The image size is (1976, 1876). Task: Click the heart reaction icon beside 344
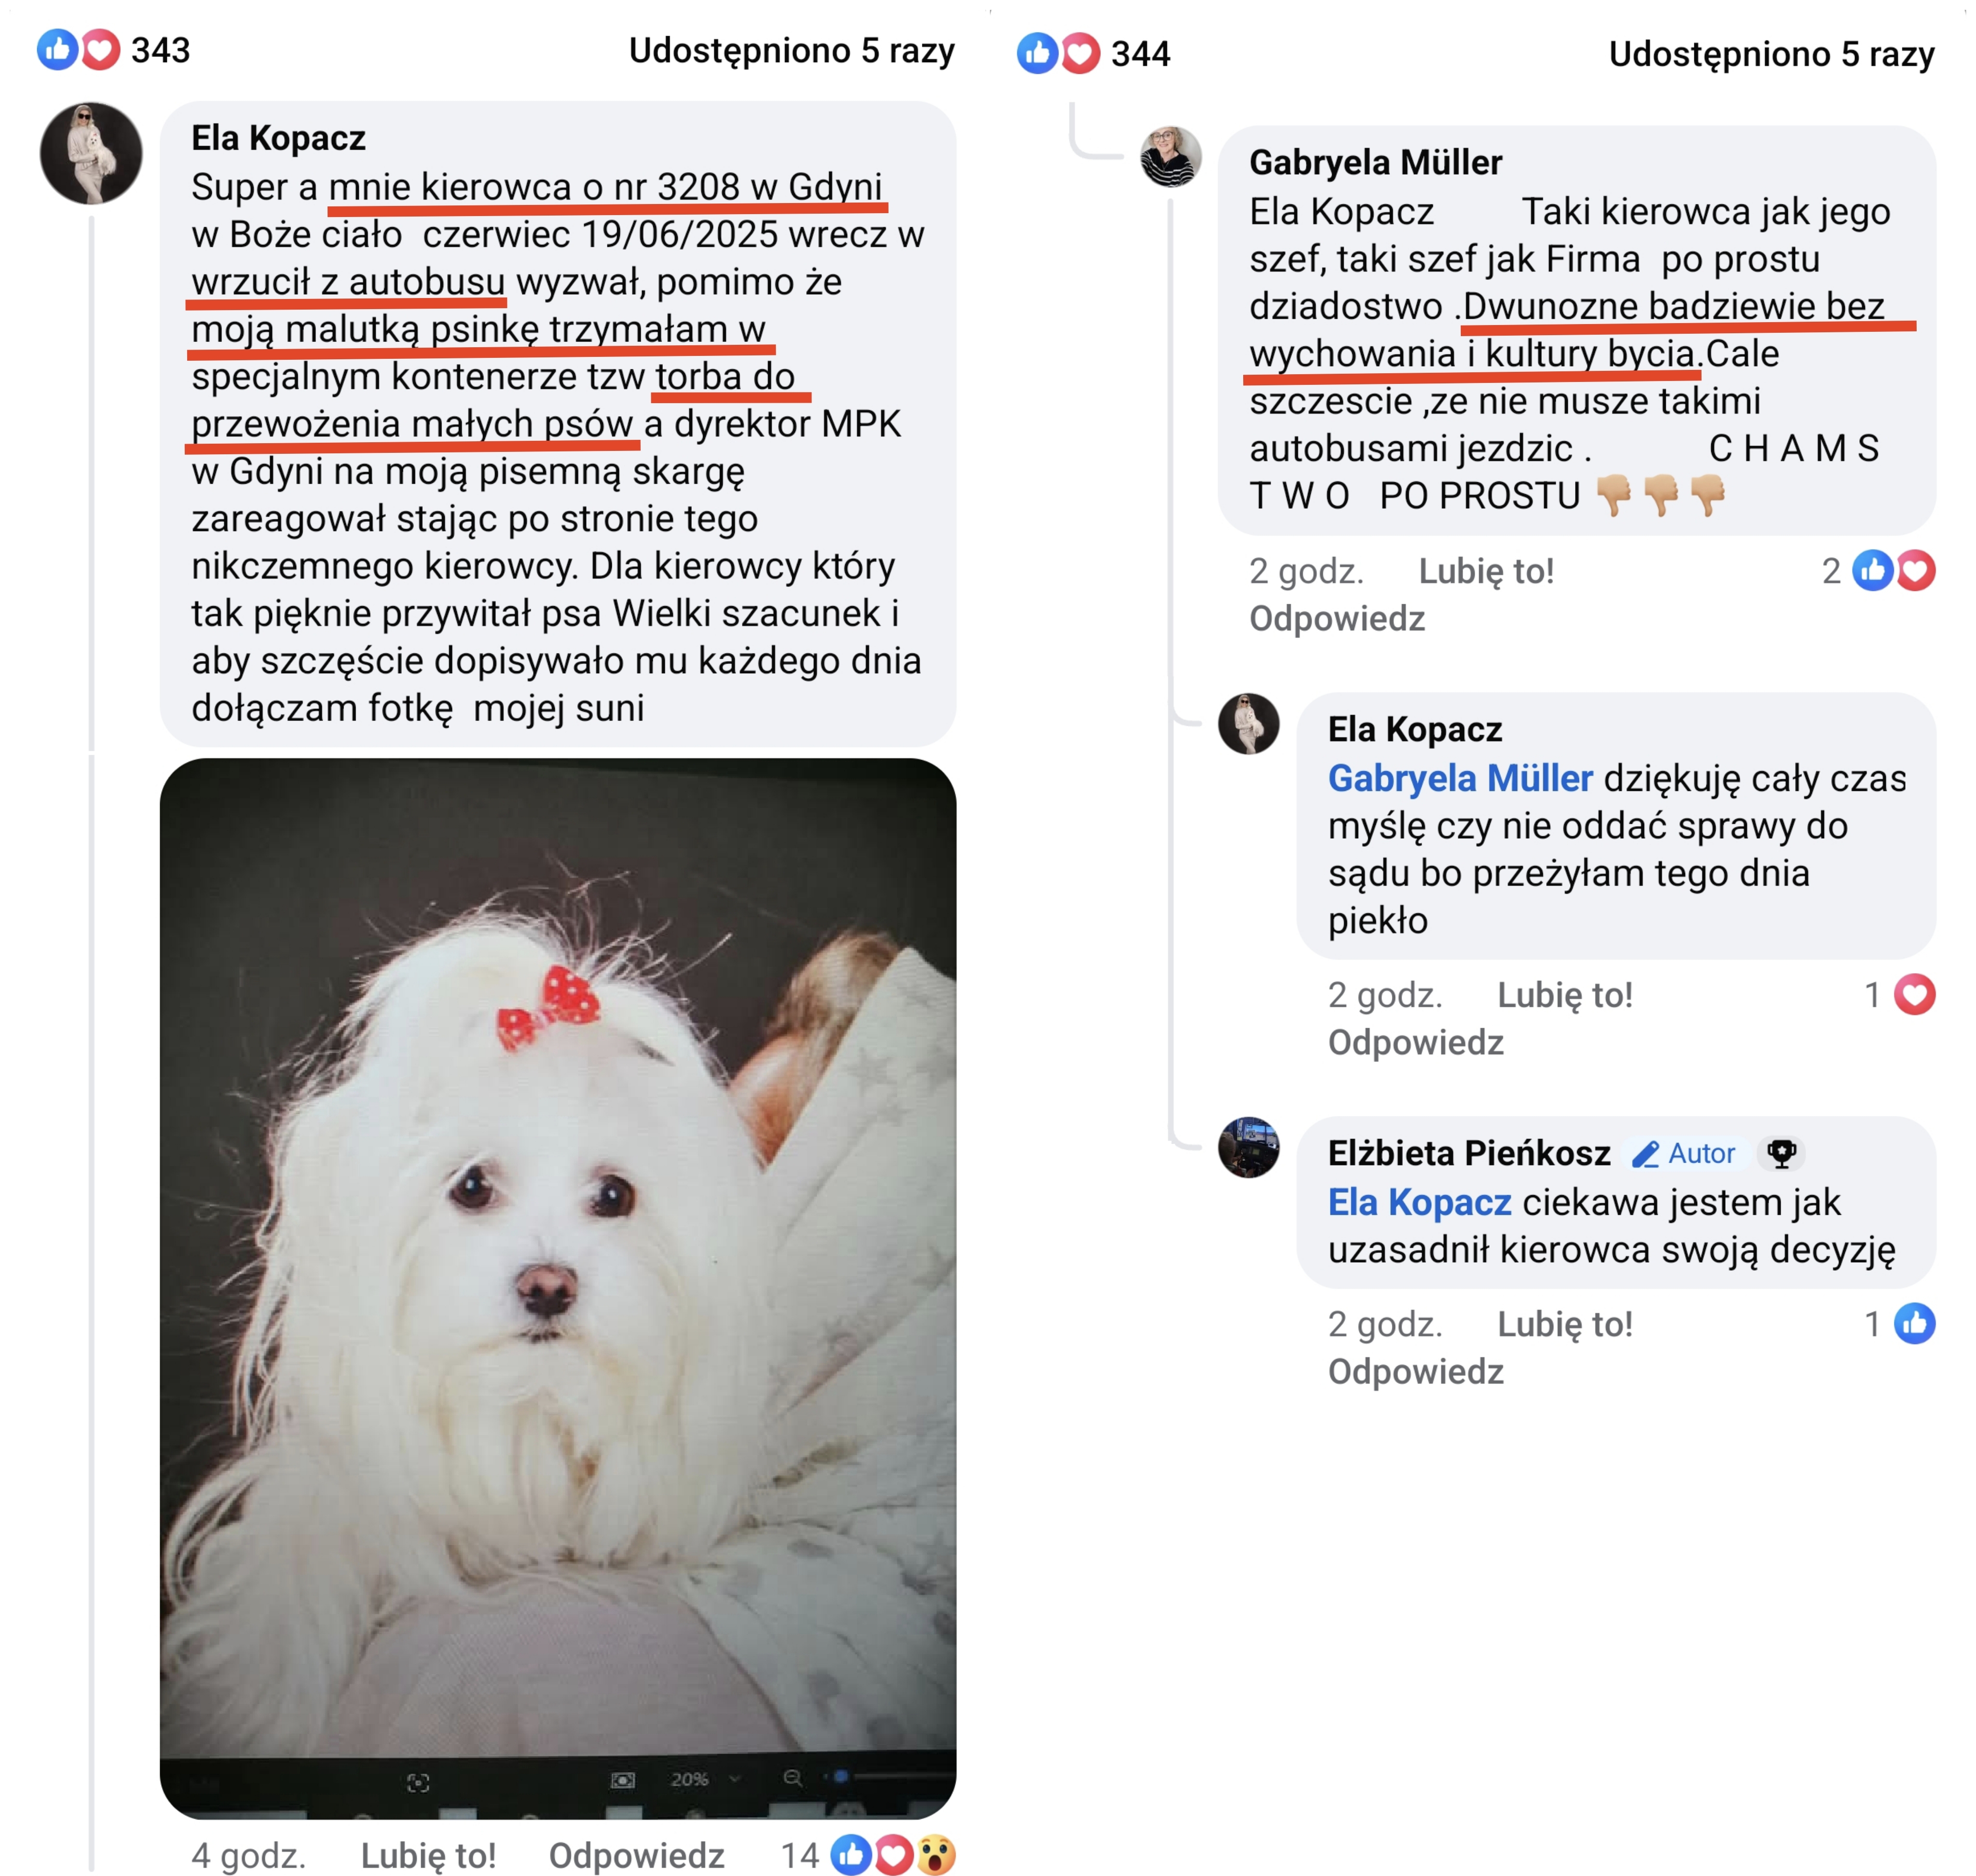coord(1079,53)
